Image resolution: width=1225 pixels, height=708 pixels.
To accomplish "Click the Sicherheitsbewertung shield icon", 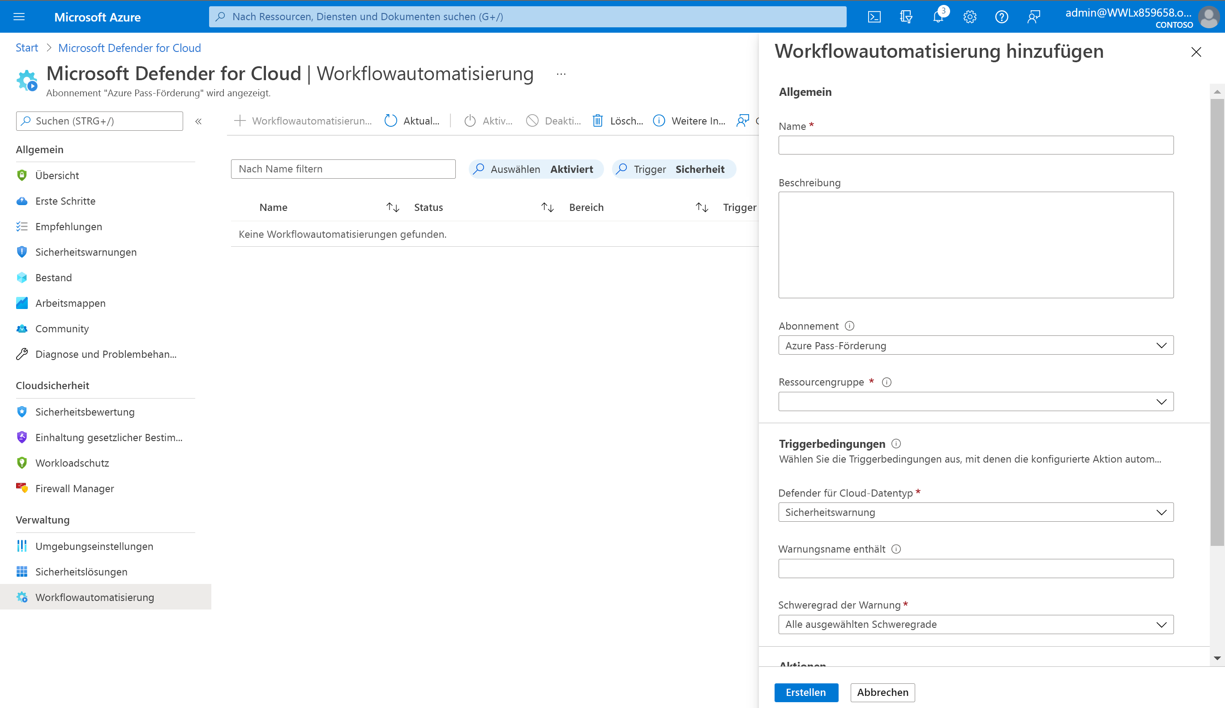I will point(22,411).
